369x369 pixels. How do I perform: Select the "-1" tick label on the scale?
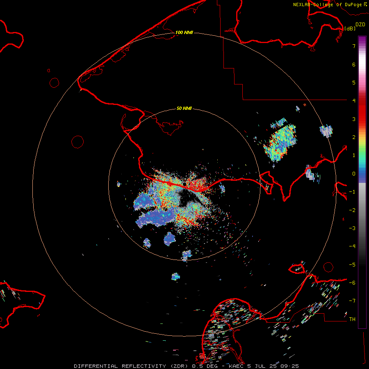click(x=352, y=192)
